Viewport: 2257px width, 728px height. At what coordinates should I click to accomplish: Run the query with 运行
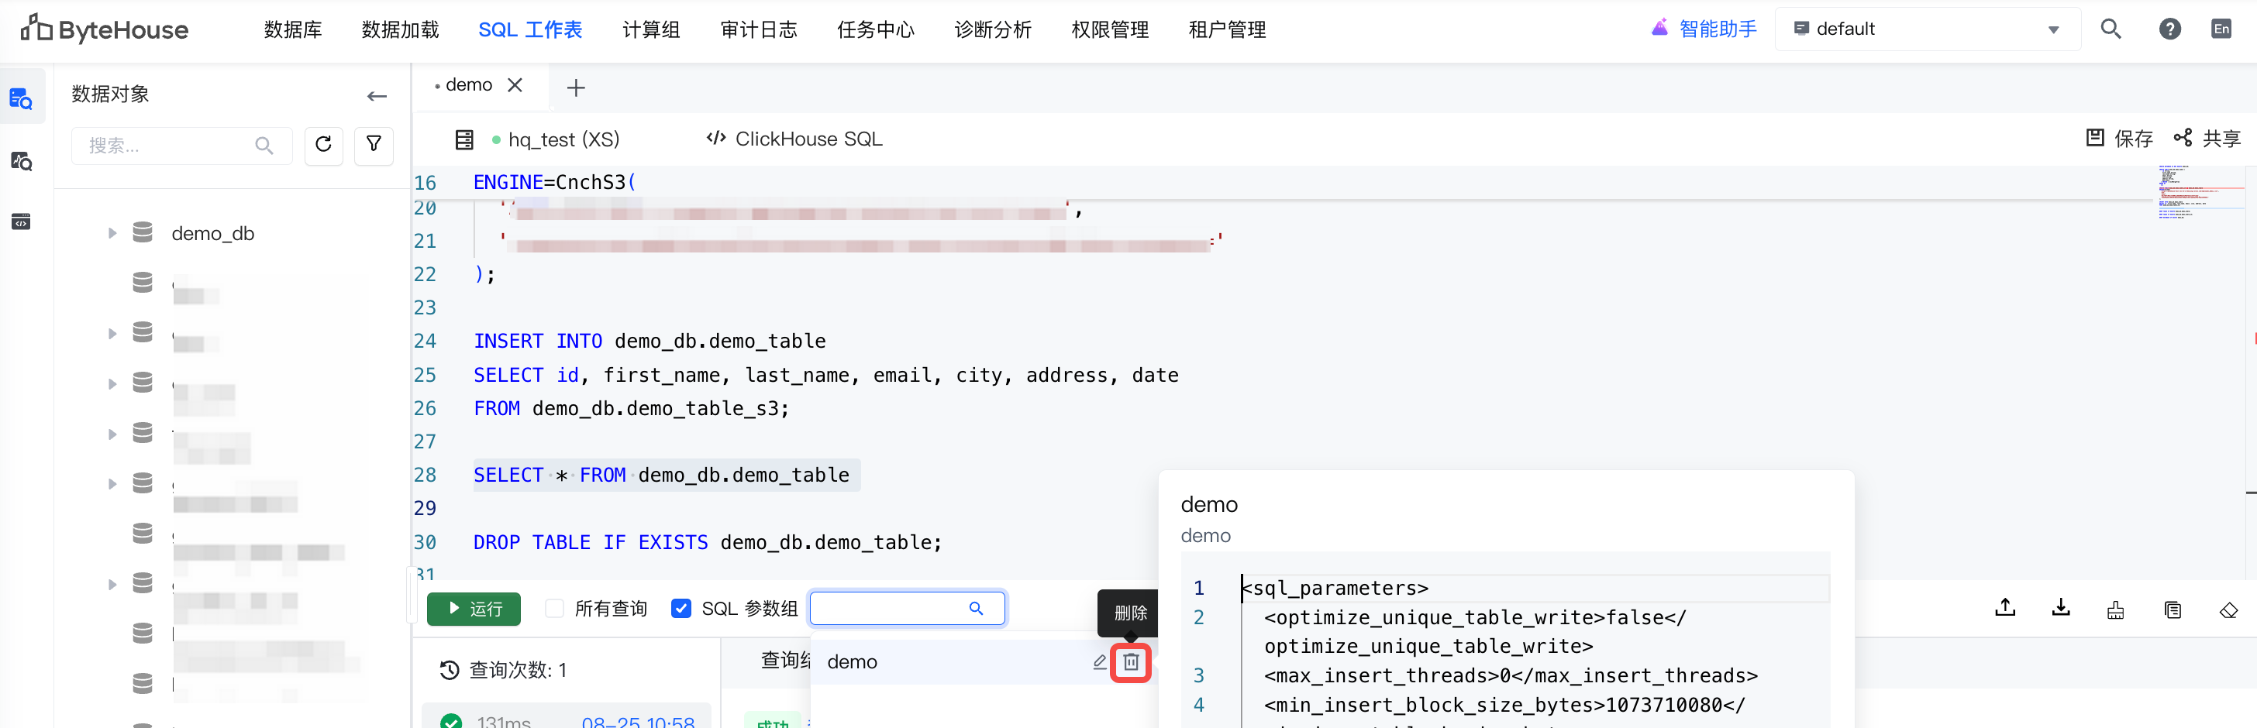(474, 609)
